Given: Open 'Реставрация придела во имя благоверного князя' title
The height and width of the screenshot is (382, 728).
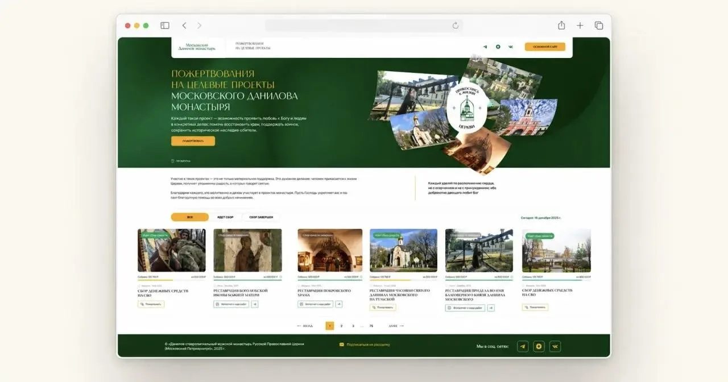Looking at the screenshot, I should click(x=475, y=294).
